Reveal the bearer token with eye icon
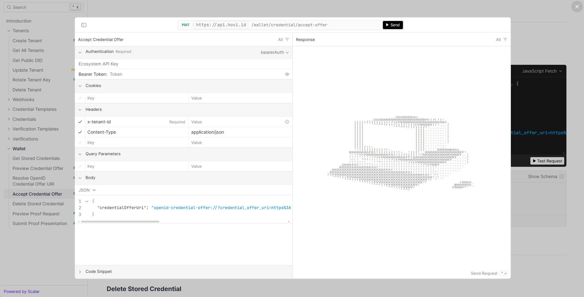 [x=287, y=74]
